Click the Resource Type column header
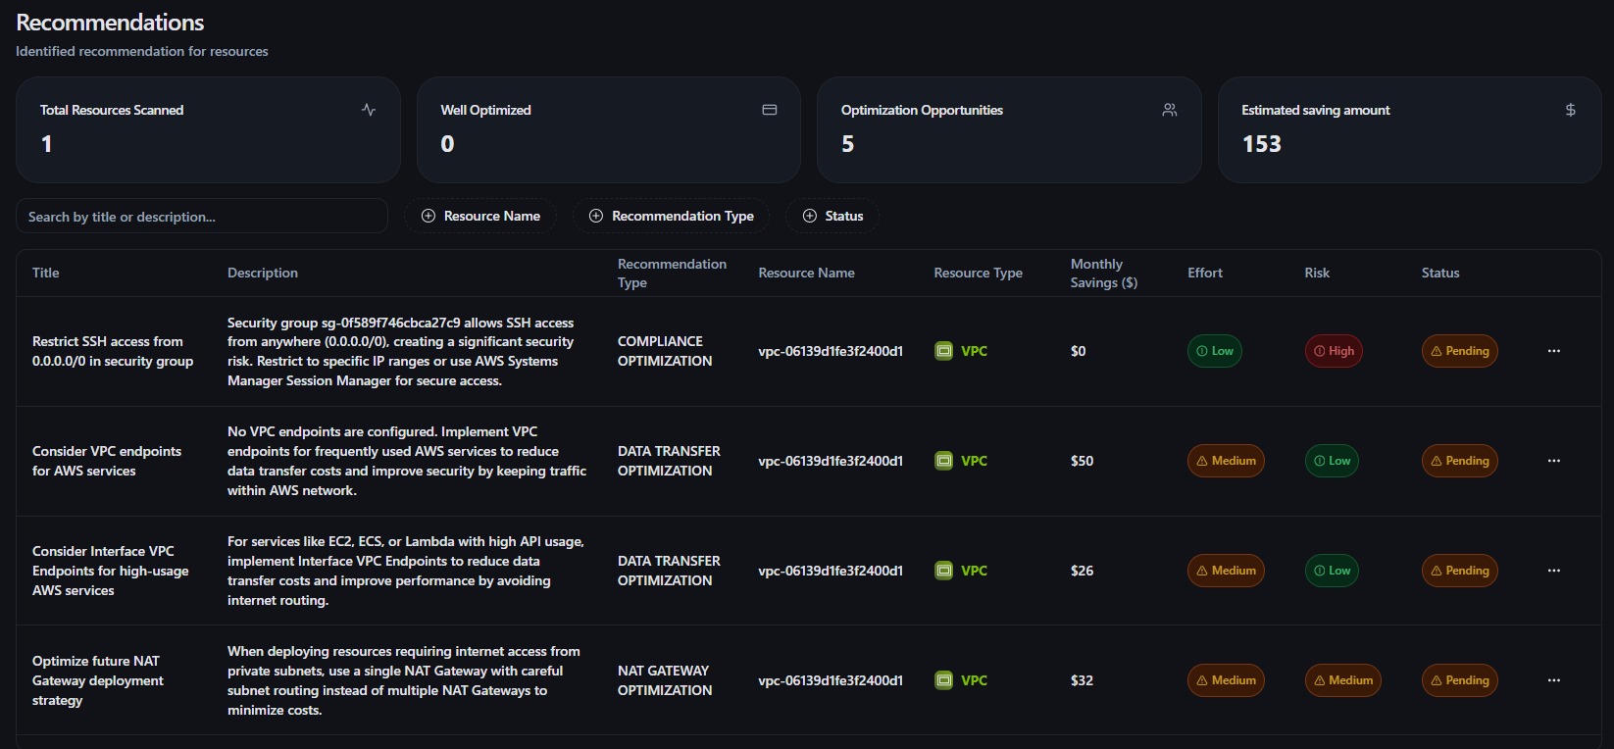 (x=978, y=273)
